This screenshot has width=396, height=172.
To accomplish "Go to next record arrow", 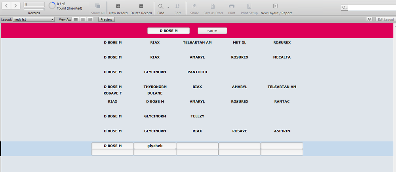I will click(x=16, y=6).
